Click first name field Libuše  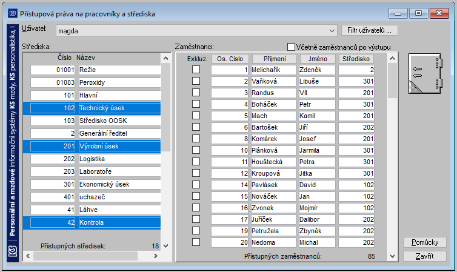point(317,81)
